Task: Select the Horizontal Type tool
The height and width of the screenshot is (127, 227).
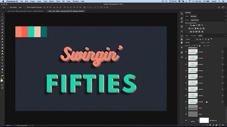Action: pyautogui.click(x=2, y=60)
